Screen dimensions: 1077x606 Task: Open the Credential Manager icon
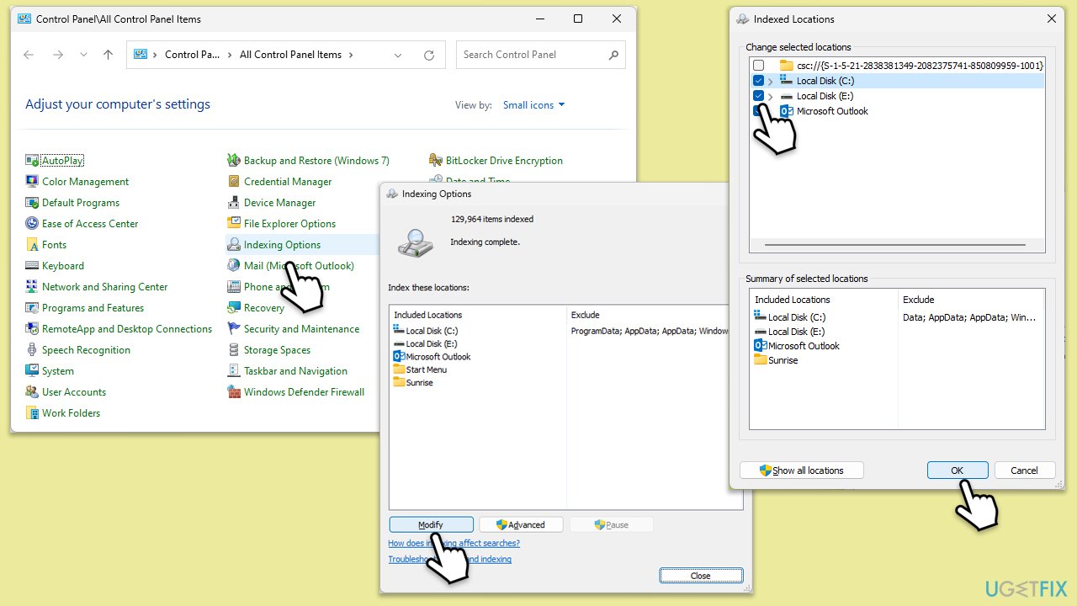(x=234, y=182)
